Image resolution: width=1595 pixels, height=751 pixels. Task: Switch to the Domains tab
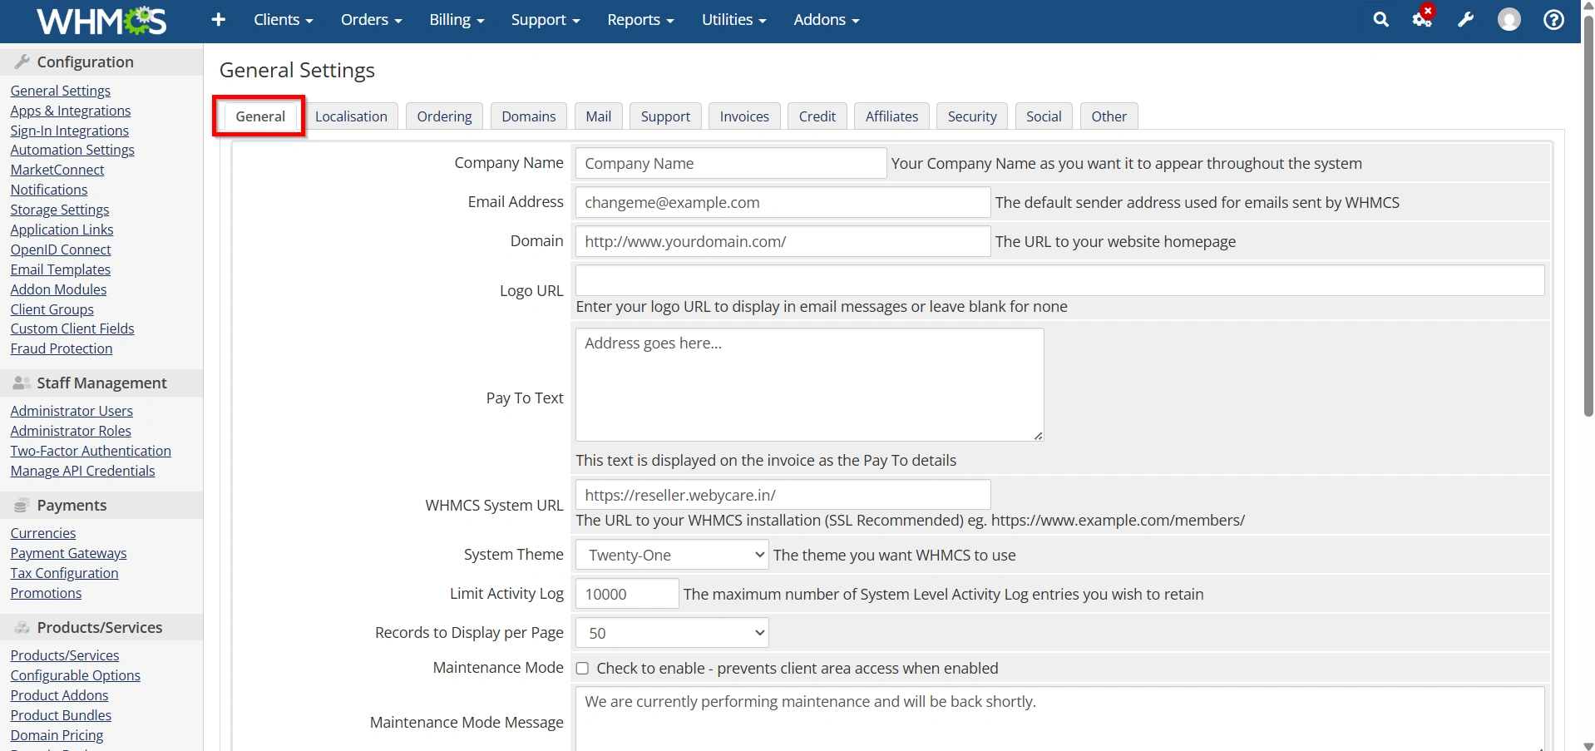[529, 116]
